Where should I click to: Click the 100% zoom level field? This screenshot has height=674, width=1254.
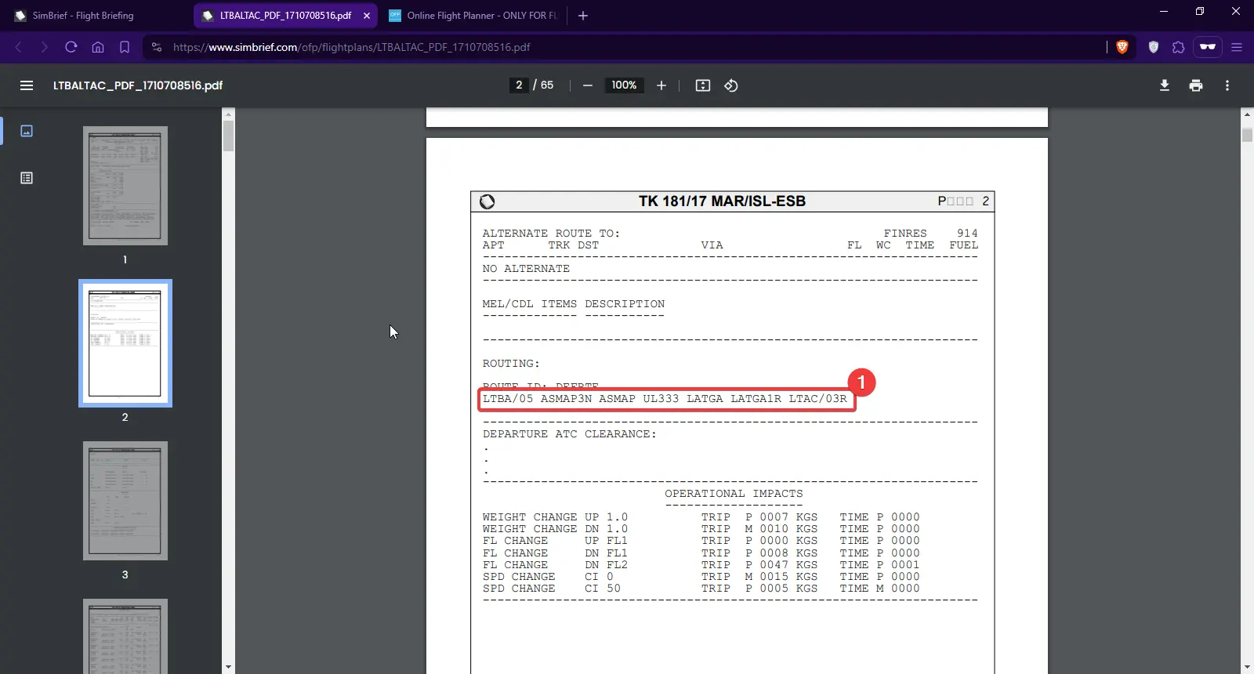point(624,85)
